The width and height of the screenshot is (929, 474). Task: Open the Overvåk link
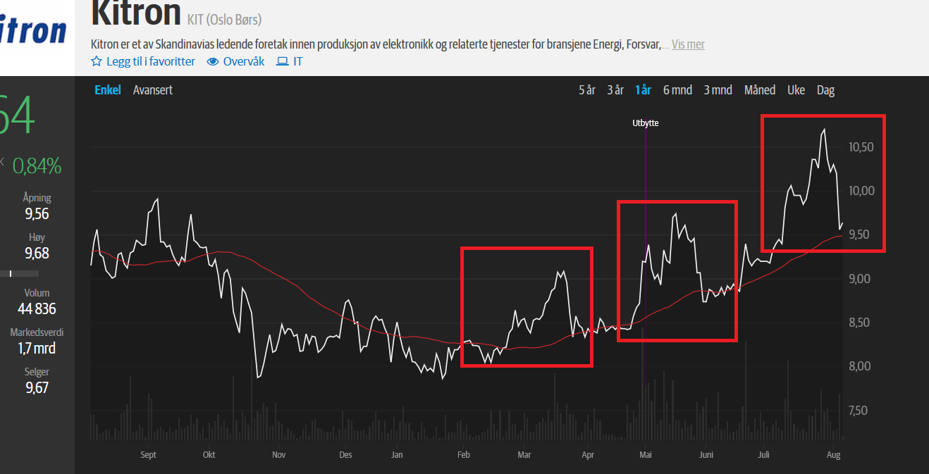244,61
